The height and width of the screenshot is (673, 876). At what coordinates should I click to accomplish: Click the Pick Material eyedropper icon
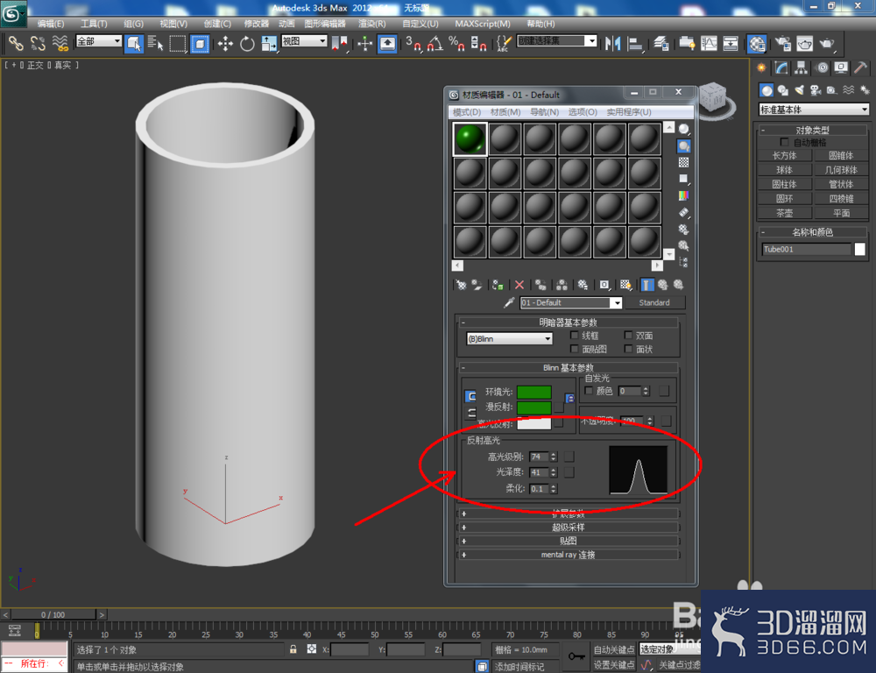(509, 303)
